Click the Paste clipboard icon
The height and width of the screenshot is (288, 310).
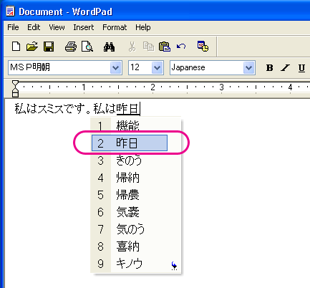[x=164, y=47]
